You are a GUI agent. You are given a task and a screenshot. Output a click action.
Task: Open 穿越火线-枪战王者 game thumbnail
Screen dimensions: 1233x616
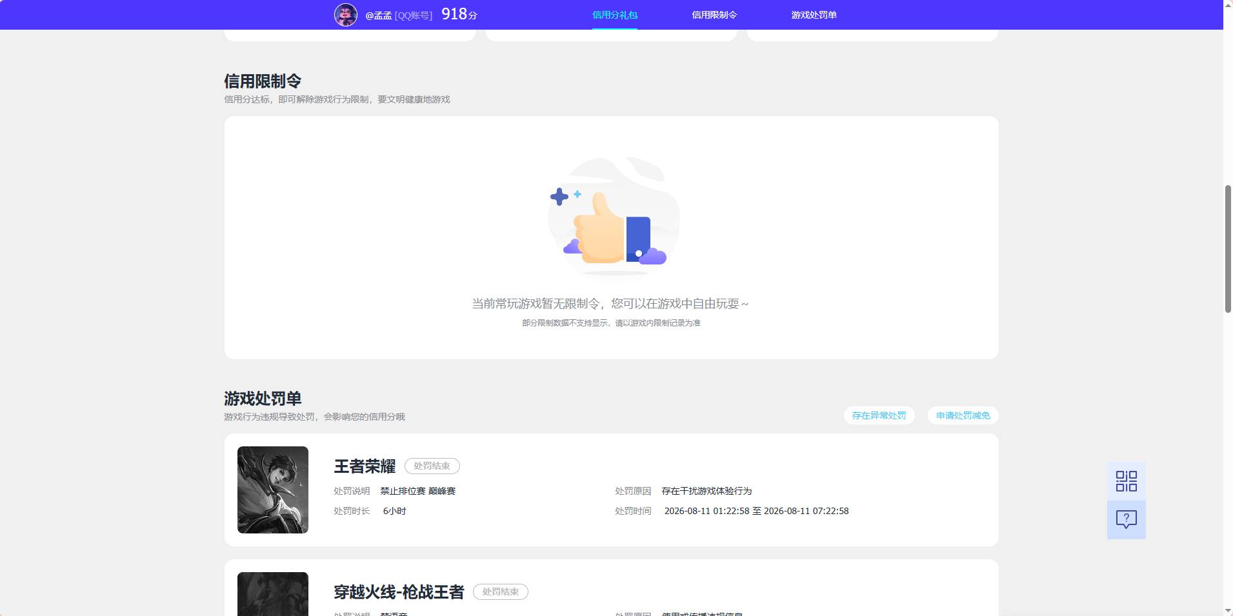273,594
